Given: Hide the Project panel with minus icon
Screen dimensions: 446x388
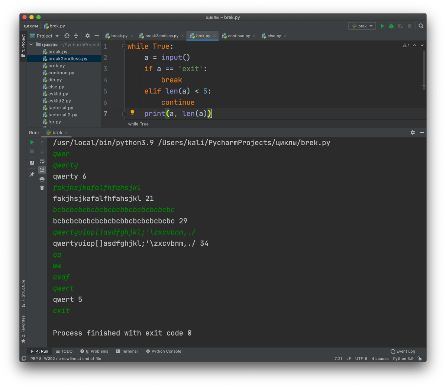Looking at the screenshot, I should click(x=97, y=36).
